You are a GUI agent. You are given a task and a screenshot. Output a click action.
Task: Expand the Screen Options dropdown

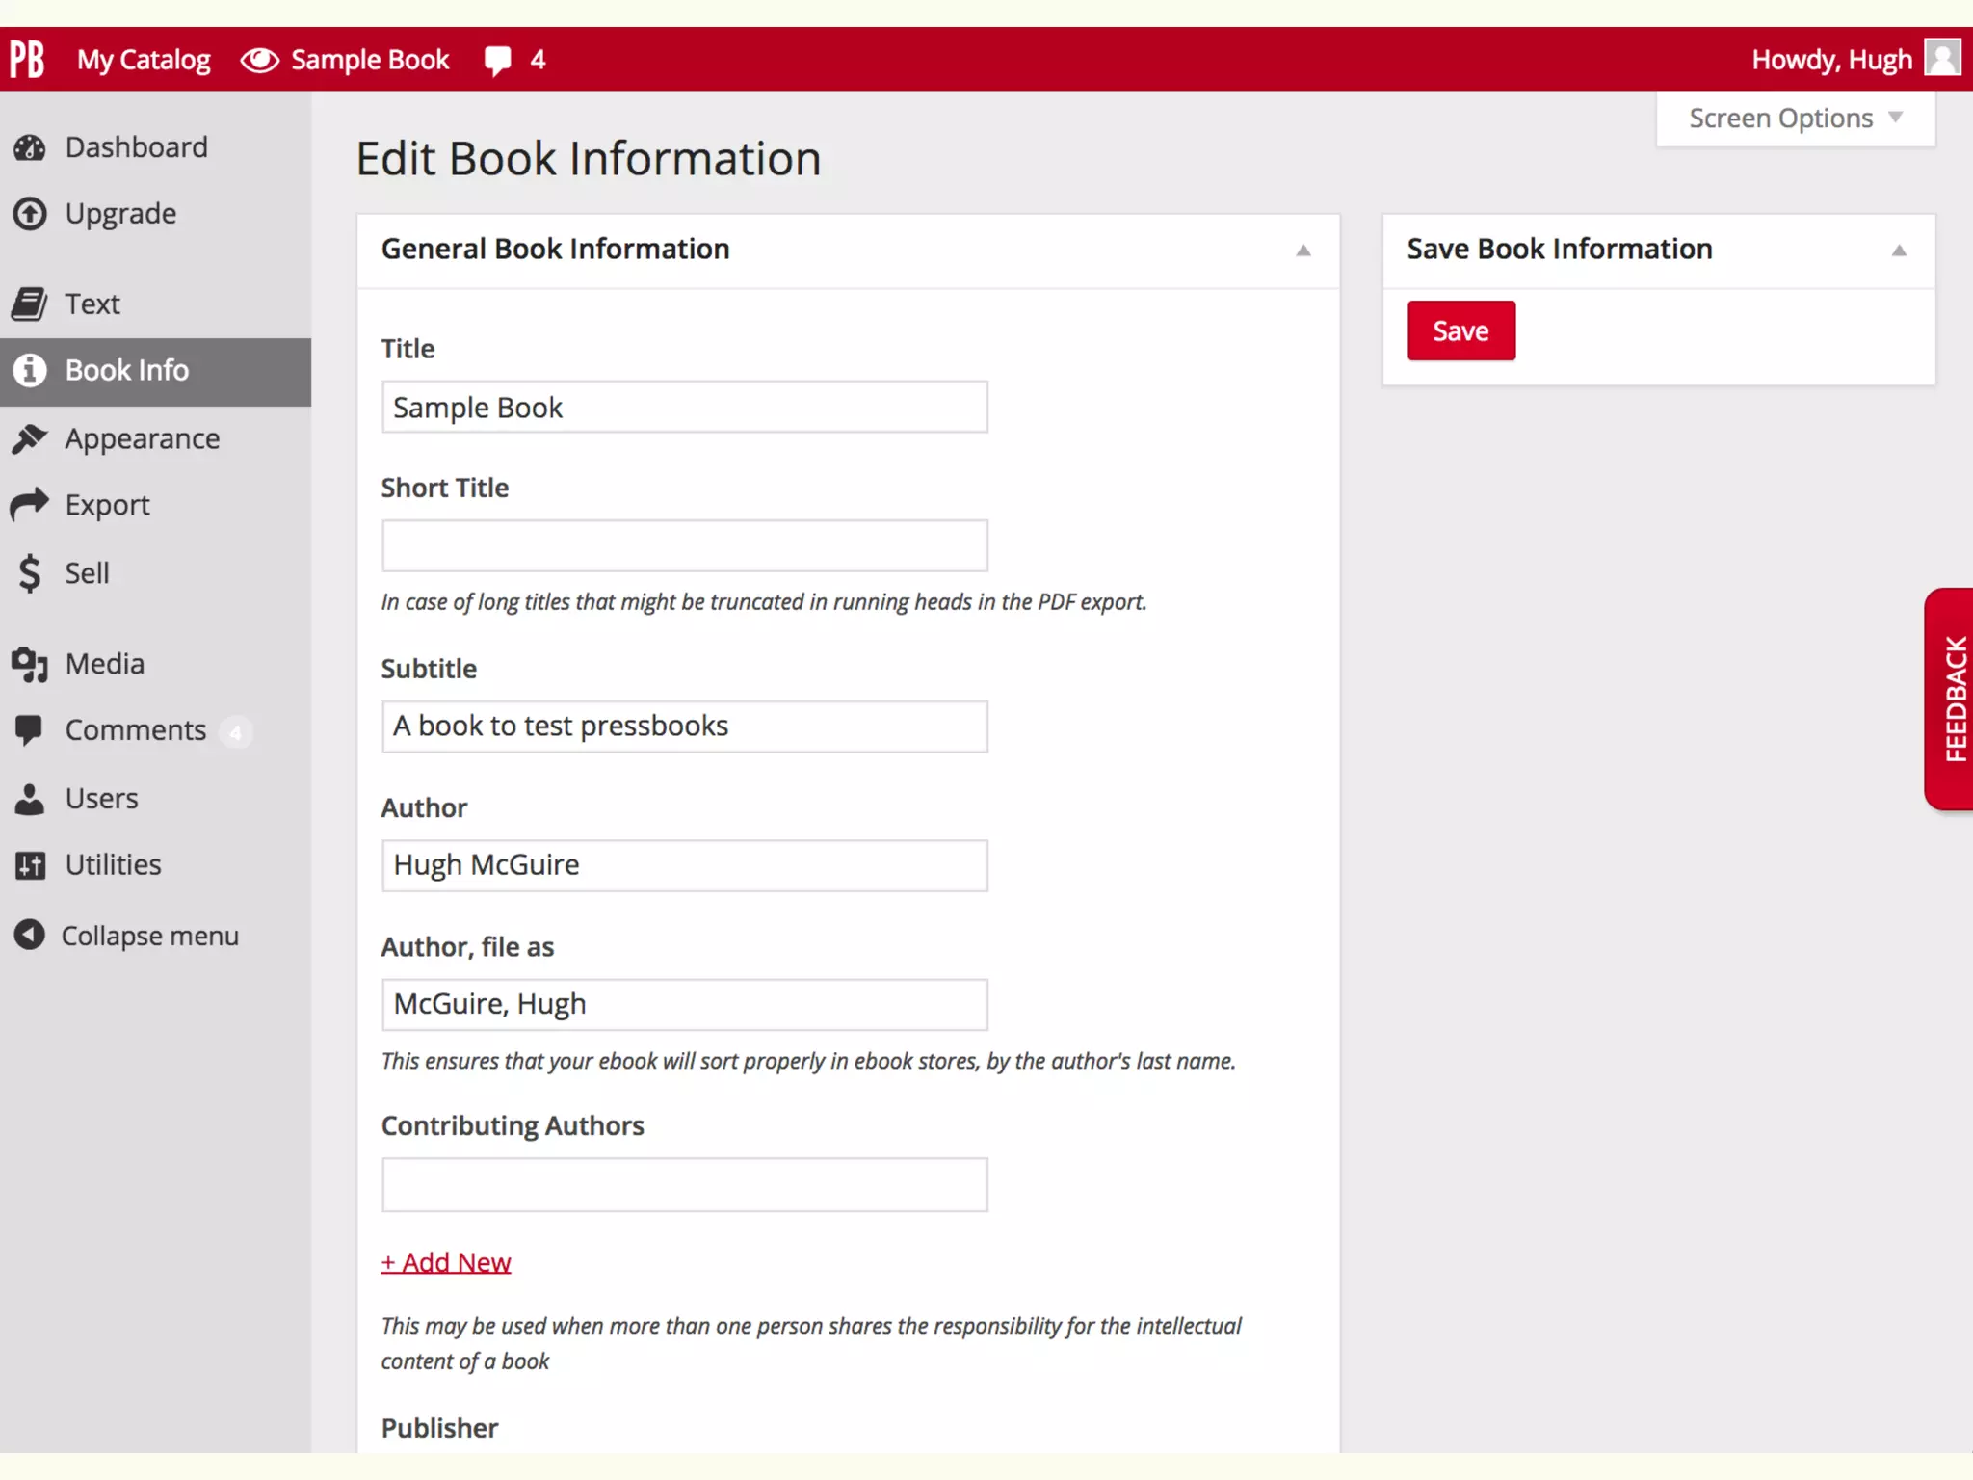pos(1795,119)
